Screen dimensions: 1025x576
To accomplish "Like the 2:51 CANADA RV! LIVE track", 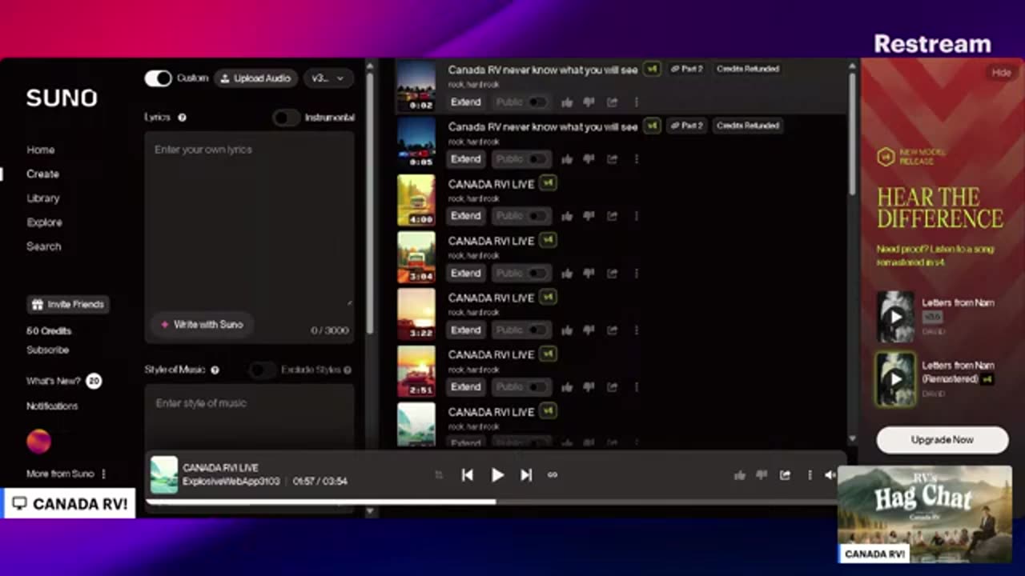I will click(567, 386).
